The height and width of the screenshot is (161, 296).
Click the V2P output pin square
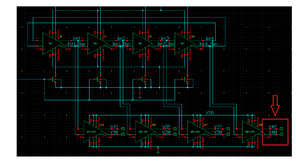[x=175, y=129]
